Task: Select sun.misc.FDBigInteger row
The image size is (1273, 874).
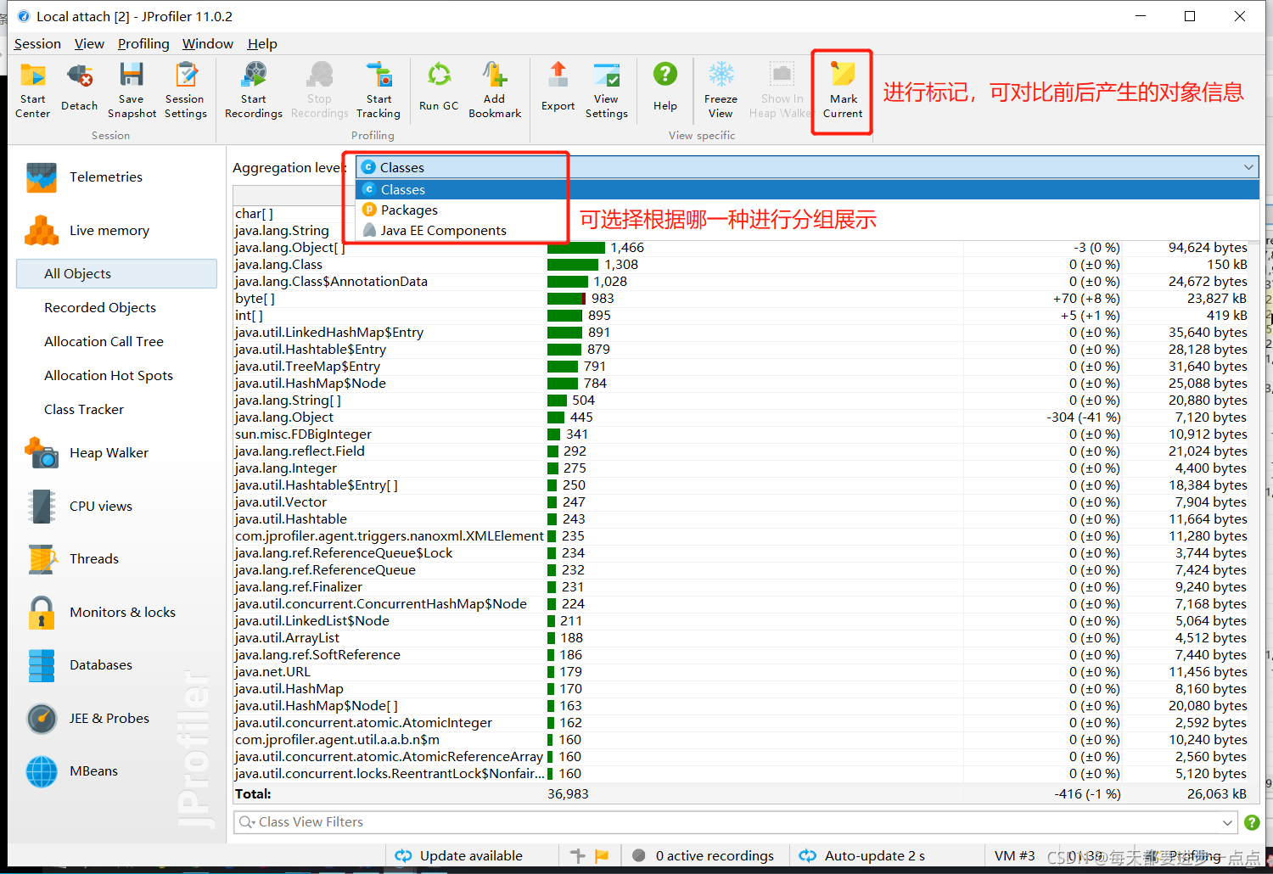Action: pyautogui.click(x=745, y=434)
